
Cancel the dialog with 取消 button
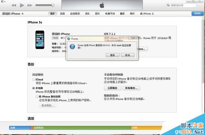(127, 55)
